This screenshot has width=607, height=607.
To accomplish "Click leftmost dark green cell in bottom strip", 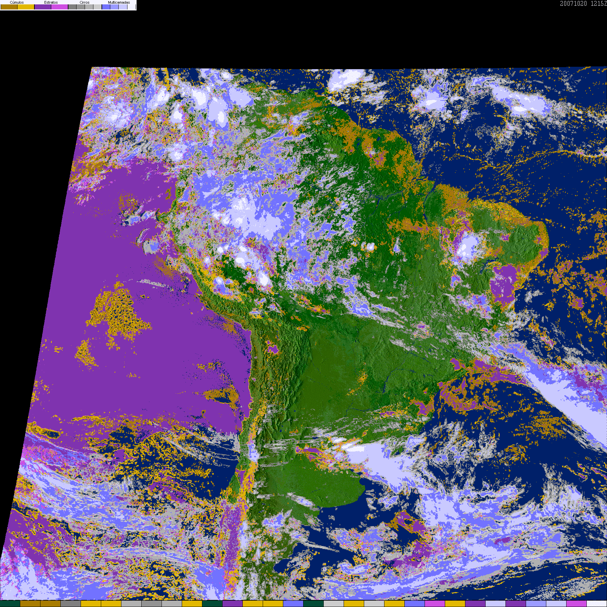I will coord(10,604).
